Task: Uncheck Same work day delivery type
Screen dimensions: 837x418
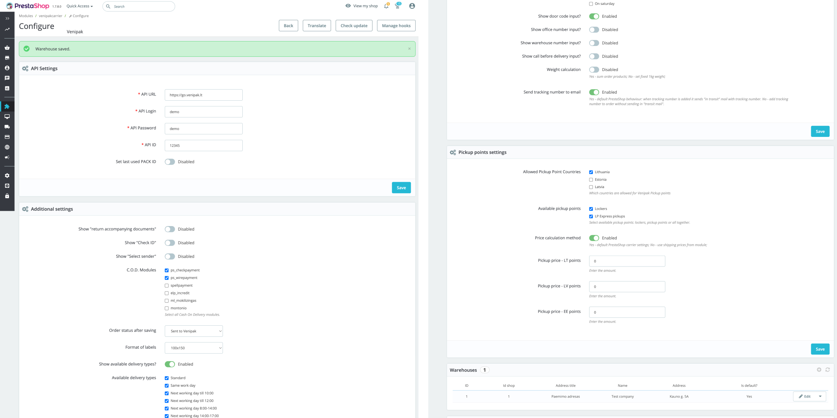Action: tap(167, 386)
